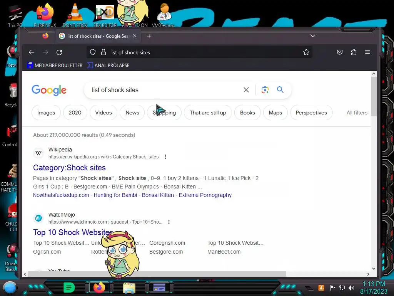Reload the page with the refresh icon
This screenshot has width=394, height=296.
point(59,52)
